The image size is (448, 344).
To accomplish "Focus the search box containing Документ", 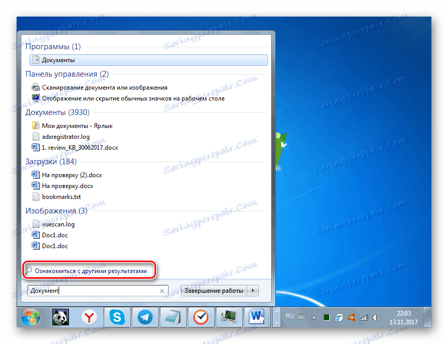I will 97,291.
